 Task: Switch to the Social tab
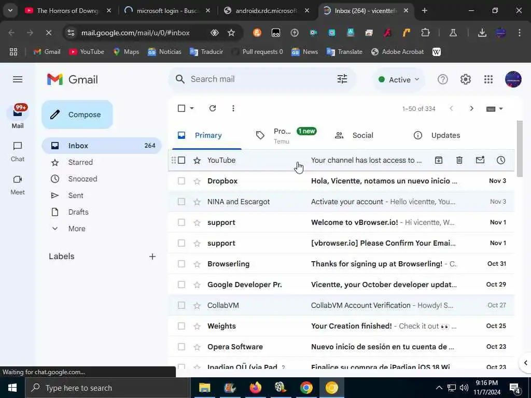362,135
